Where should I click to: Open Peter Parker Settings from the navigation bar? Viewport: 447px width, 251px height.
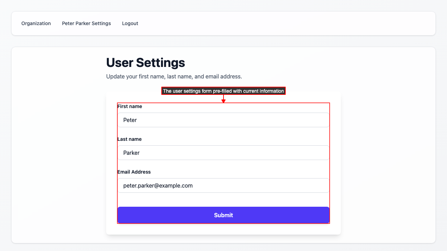point(86,23)
